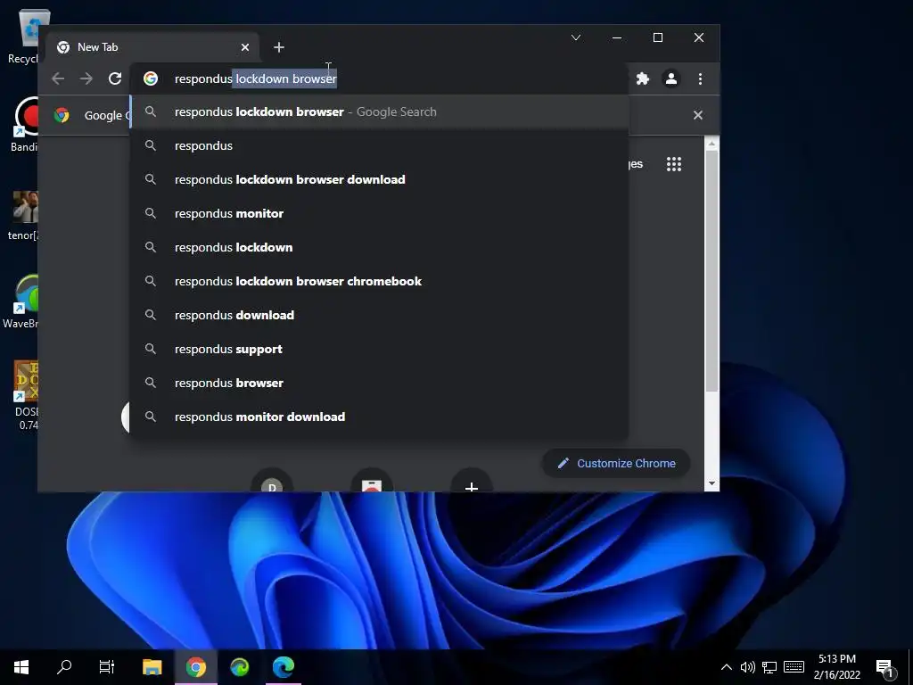The width and height of the screenshot is (913, 685).
Task: Select 'respondus lockdown browser download' suggestion
Action: click(x=379, y=179)
